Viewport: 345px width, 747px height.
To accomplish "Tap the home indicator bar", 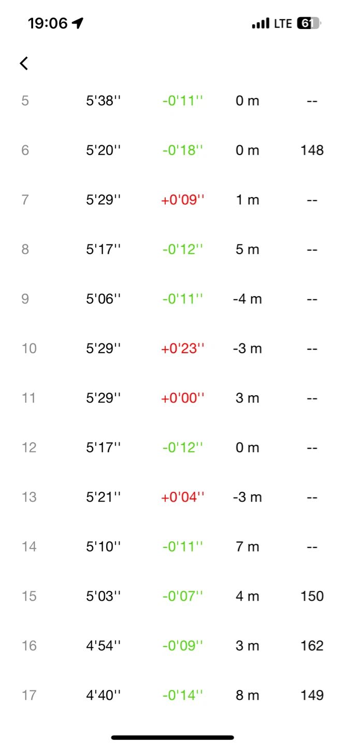I will coord(172,737).
